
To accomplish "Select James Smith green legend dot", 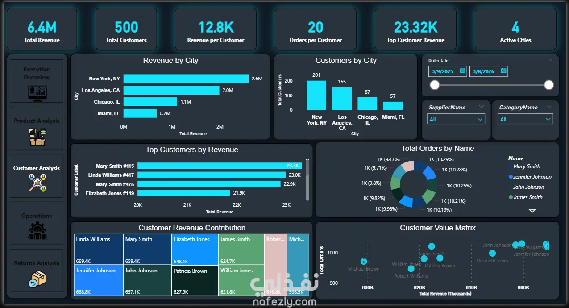I will (511, 197).
